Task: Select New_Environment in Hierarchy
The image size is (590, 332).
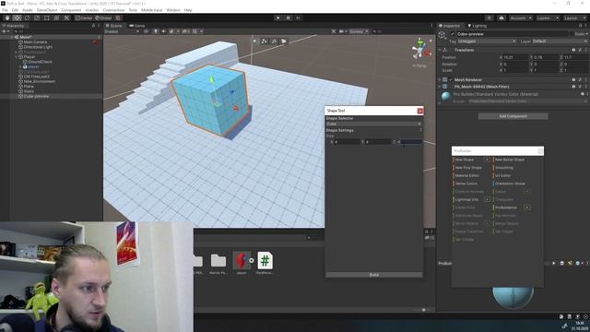Action: pos(39,81)
